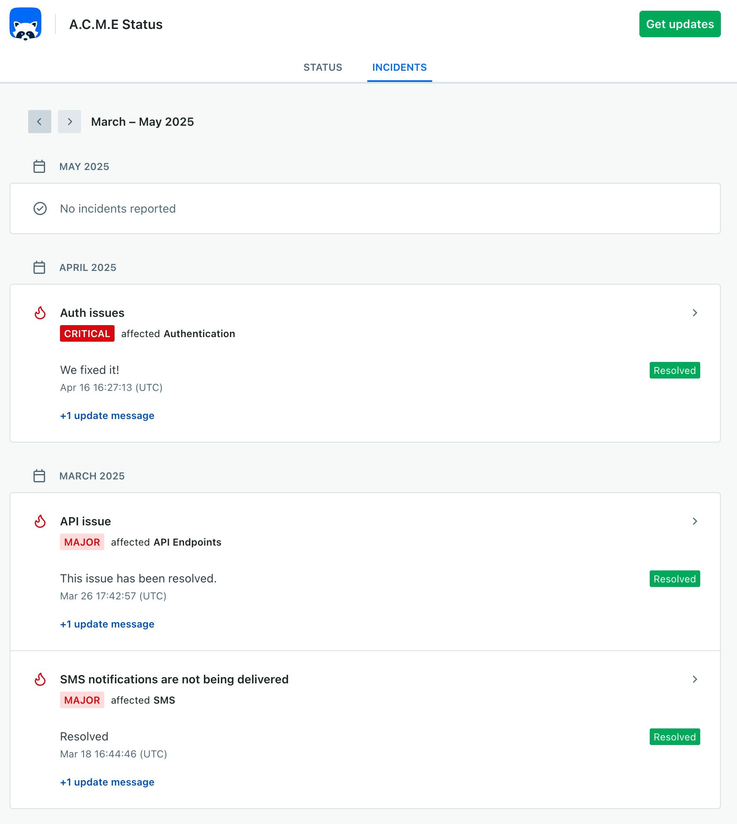Click the March 2025 calendar icon
Viewport: 737px width, 824px height.
tap(39, 476)
